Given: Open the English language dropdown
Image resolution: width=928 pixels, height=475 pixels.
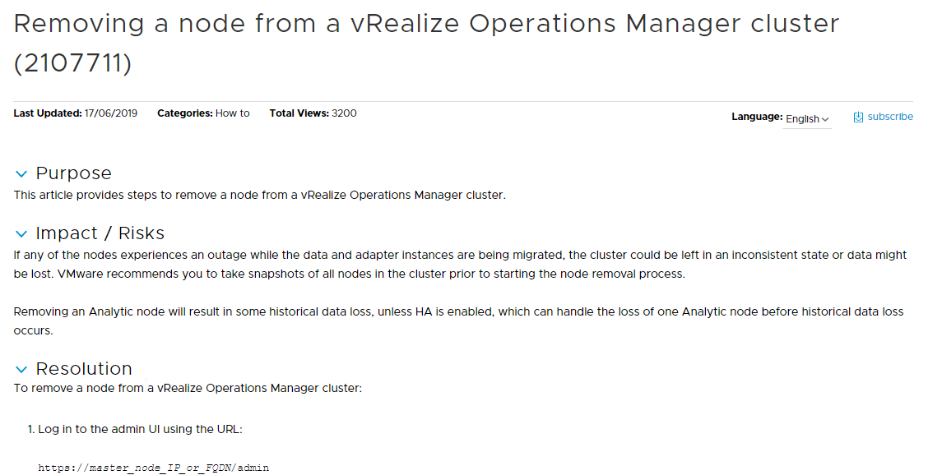Looking at the screenshot, I should [807, 119].
